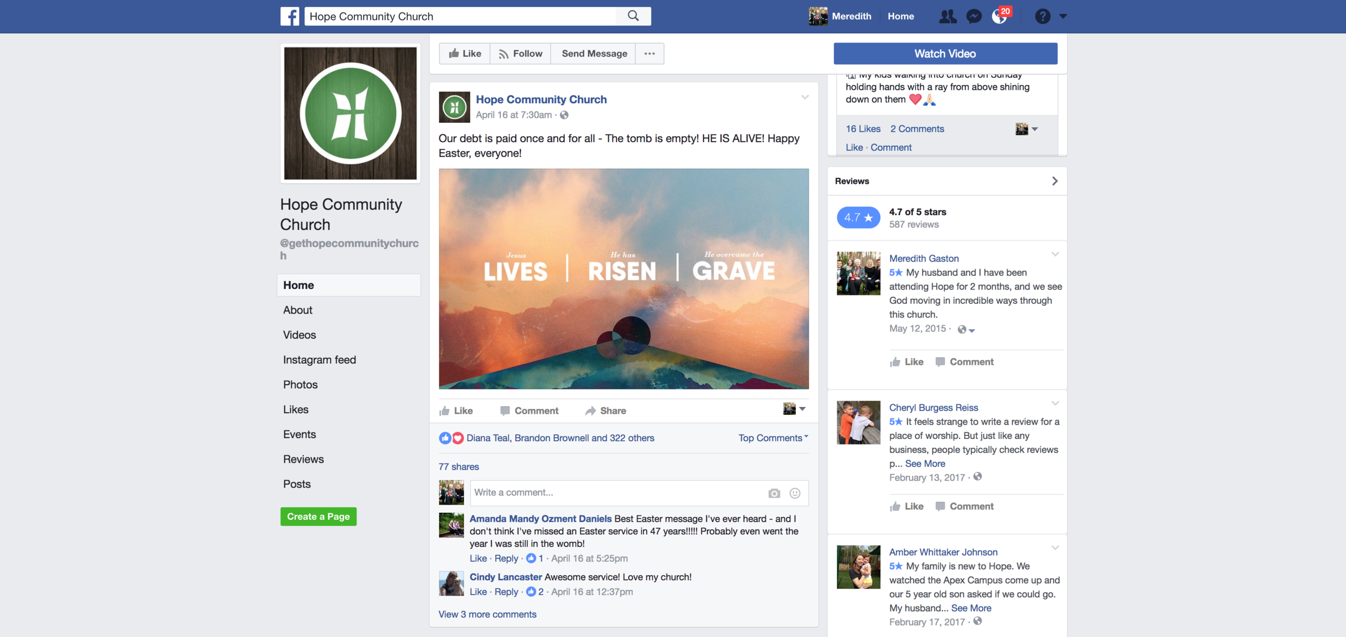The width and height of the screenshot is (1346, 637).
Task: Open the account menu arrow in top bar
Action: click(x=1063, y=16)
